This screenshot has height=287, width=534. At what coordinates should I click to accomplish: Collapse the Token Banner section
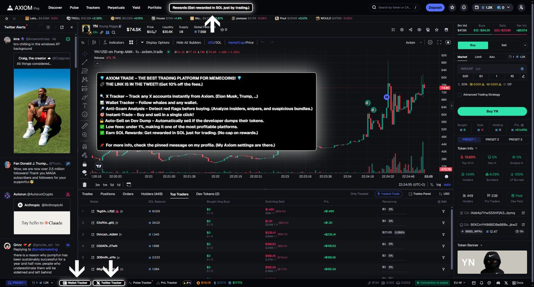coord(470,245)
